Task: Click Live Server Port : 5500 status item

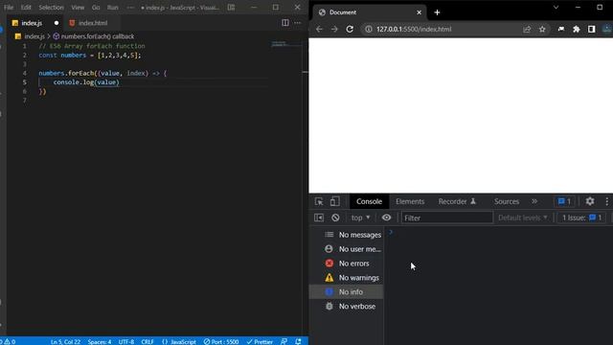Action: coord(221,341)
